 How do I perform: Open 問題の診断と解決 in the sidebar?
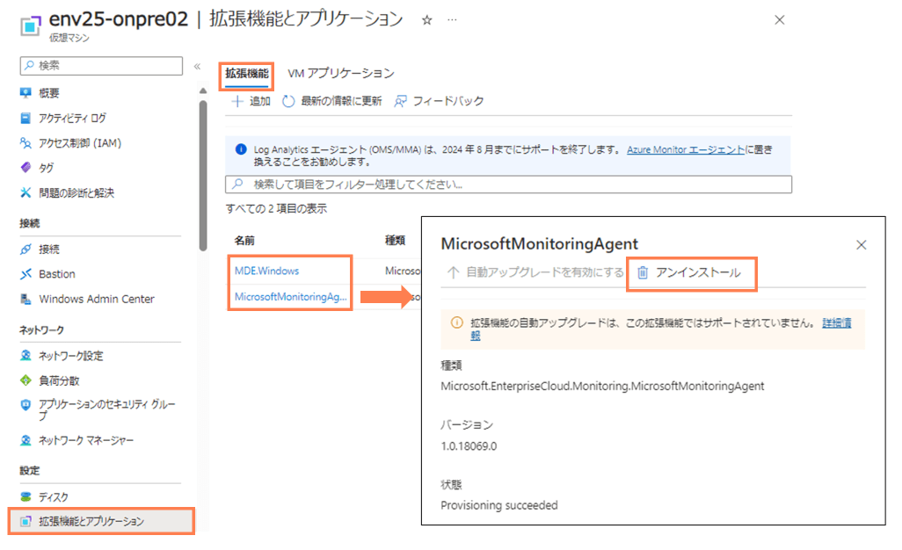coord(76,192)
